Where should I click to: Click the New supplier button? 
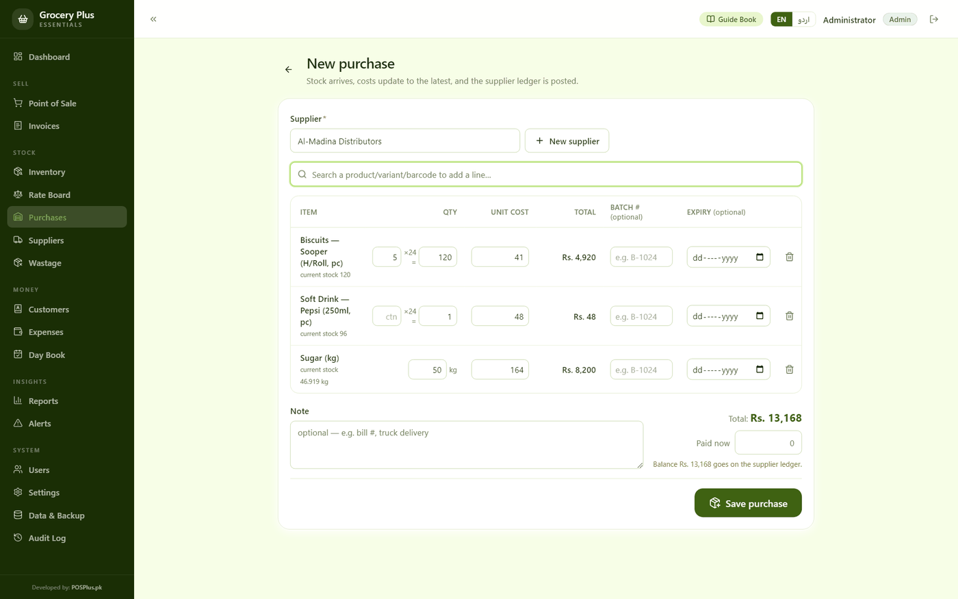[x=567, y=141]
